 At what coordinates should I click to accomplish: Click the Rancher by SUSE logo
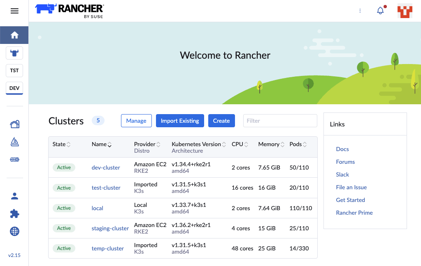pos(70,11)
